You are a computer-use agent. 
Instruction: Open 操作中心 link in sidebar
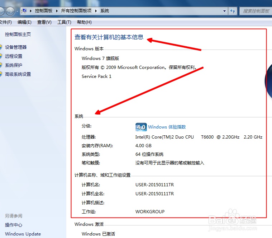pos(14,225)
